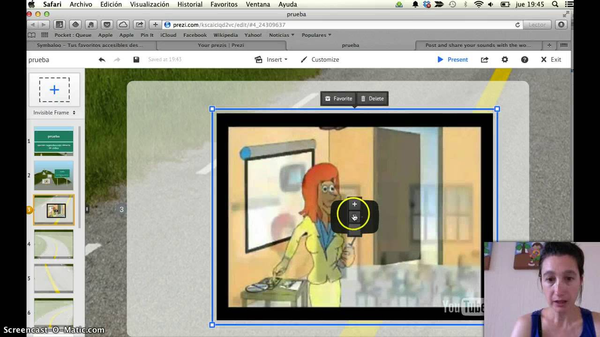Delete the selected video object

[x=372, y=98]
